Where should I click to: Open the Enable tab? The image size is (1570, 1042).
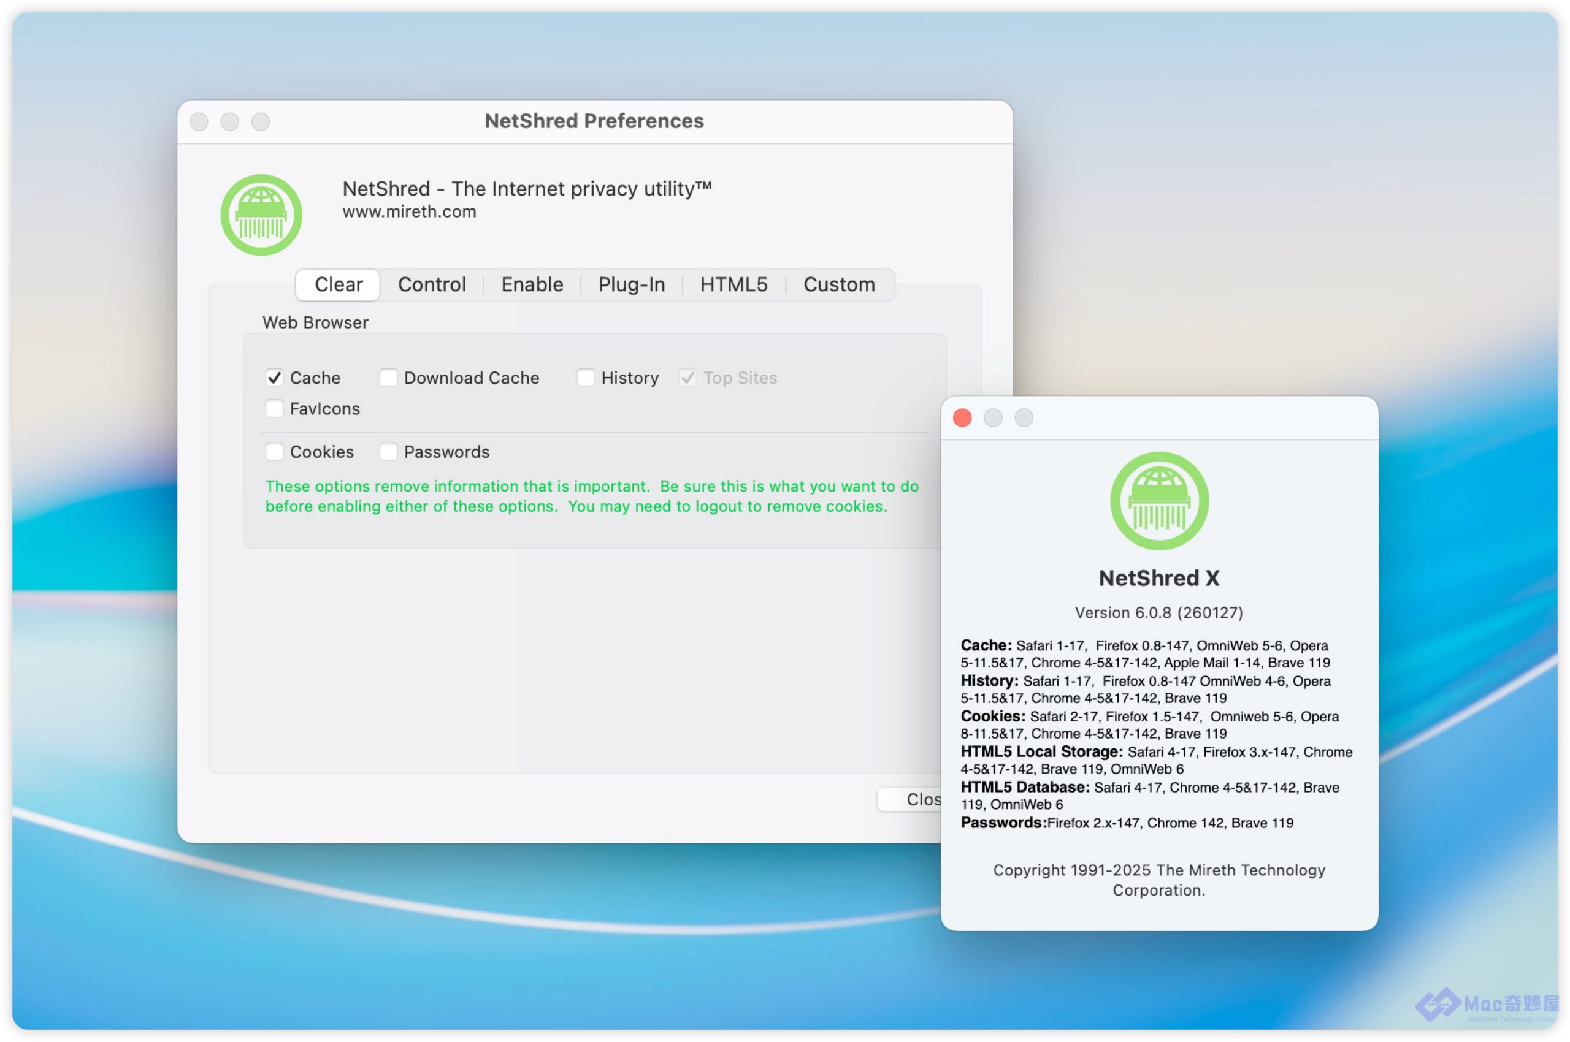(532, 284)
